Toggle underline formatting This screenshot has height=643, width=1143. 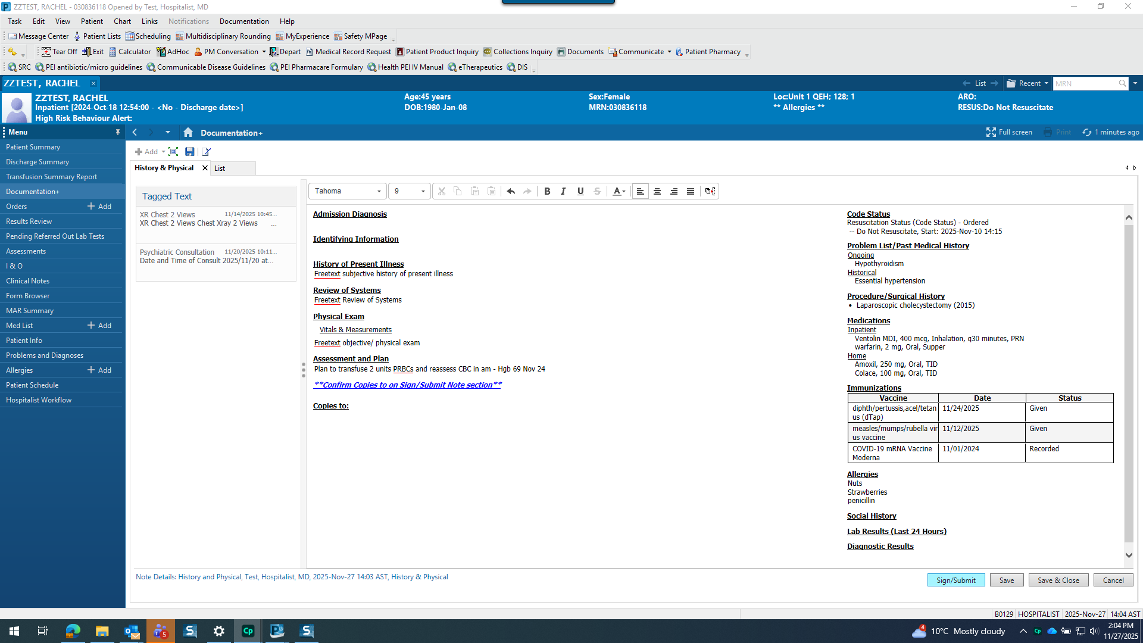pos(580,191)
